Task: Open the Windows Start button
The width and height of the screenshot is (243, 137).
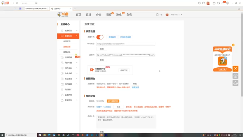Action: tap(2, 135)
